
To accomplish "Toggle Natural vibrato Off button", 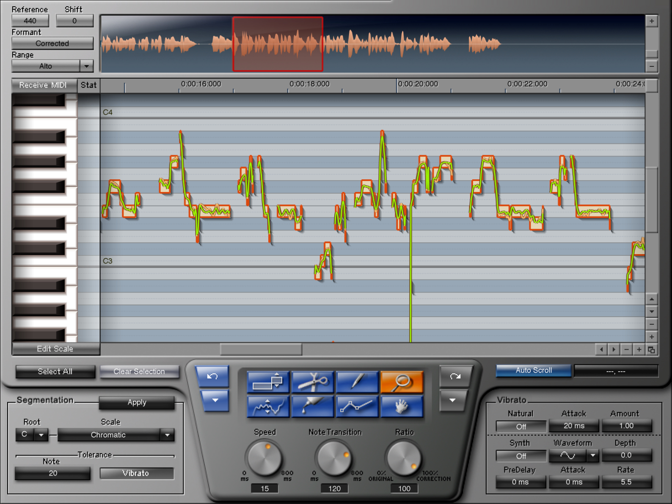I will point(521,427).
